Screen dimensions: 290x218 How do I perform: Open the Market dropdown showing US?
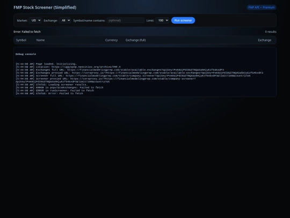pos(35,20)
